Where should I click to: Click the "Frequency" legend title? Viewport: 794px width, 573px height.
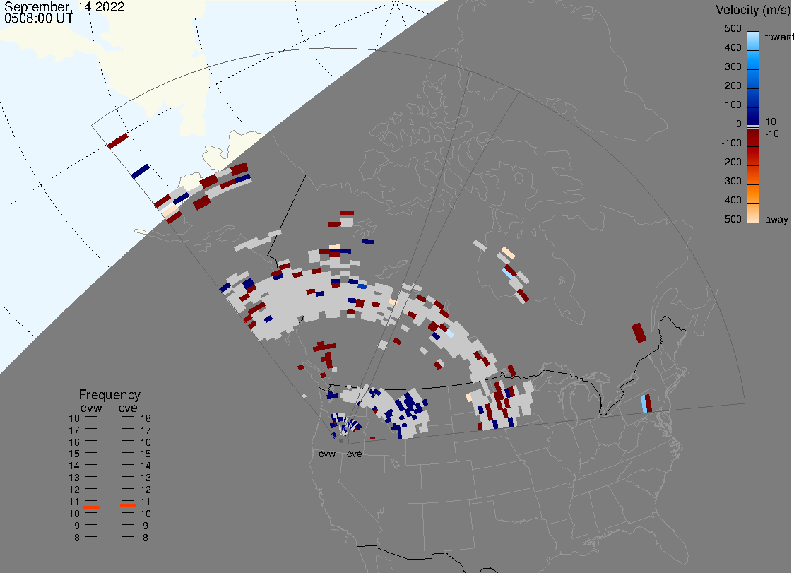pyautogui.click(x=109, y=395)
